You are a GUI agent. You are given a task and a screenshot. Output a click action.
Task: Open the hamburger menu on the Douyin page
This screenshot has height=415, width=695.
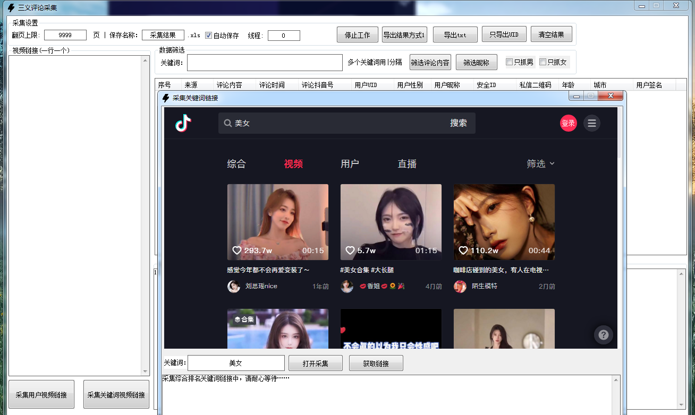tap(592, 123)
